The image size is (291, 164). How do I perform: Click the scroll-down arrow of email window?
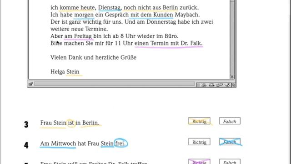click(x=232, y=77)
